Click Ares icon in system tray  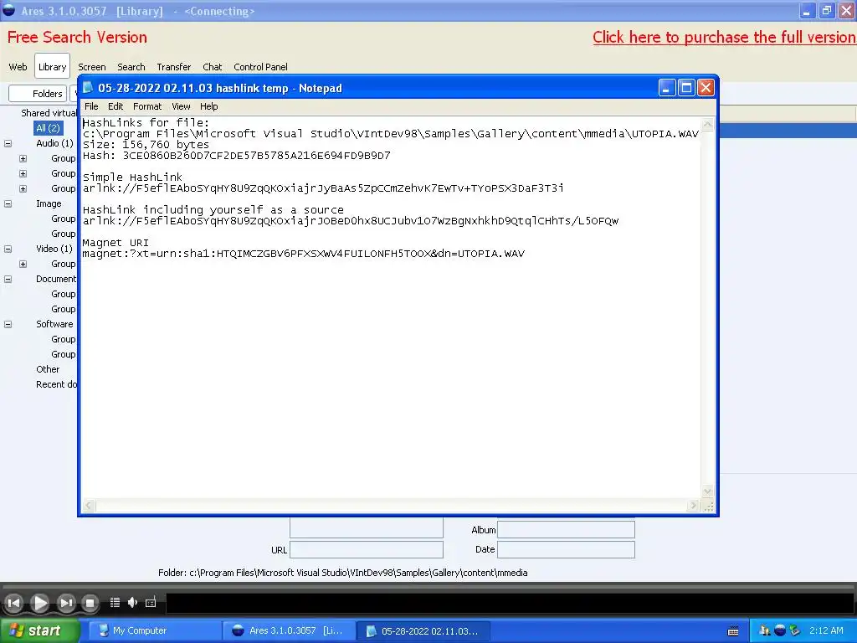[x=780, y=630]
